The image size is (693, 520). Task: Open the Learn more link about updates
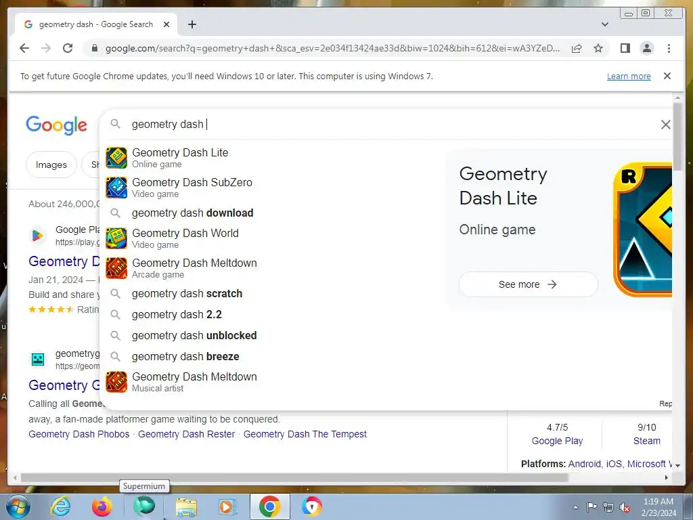629,76
